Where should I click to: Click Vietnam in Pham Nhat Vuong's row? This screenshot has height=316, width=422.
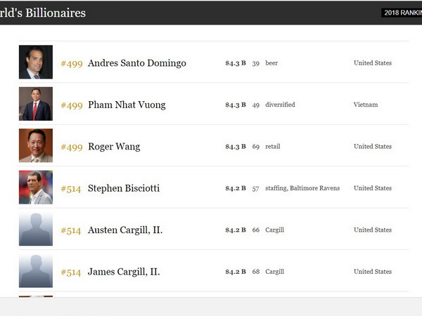[x=365, y=105]
